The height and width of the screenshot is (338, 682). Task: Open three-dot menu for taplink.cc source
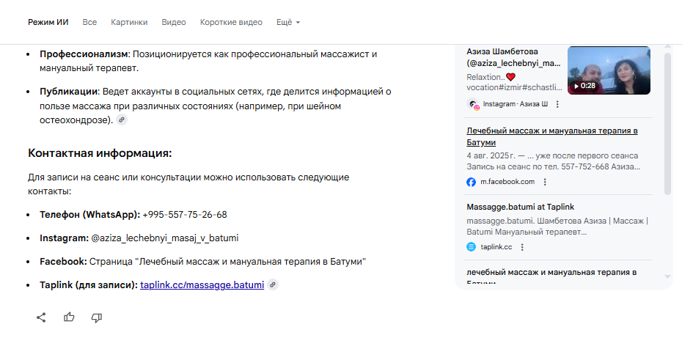522,247
